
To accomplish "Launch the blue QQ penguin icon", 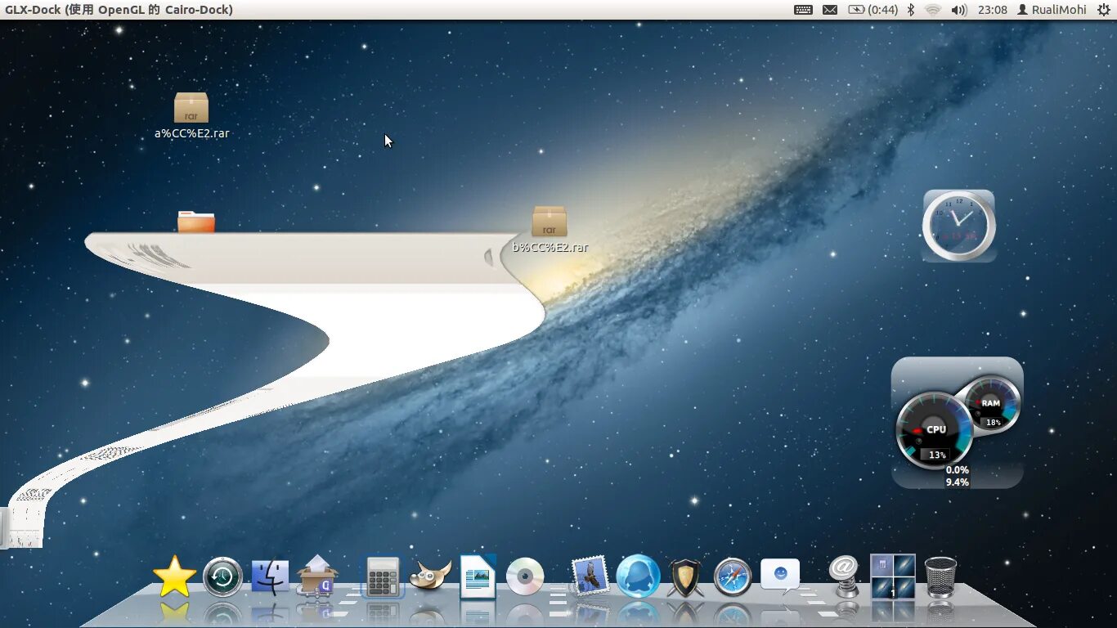I will coord(638,576).
